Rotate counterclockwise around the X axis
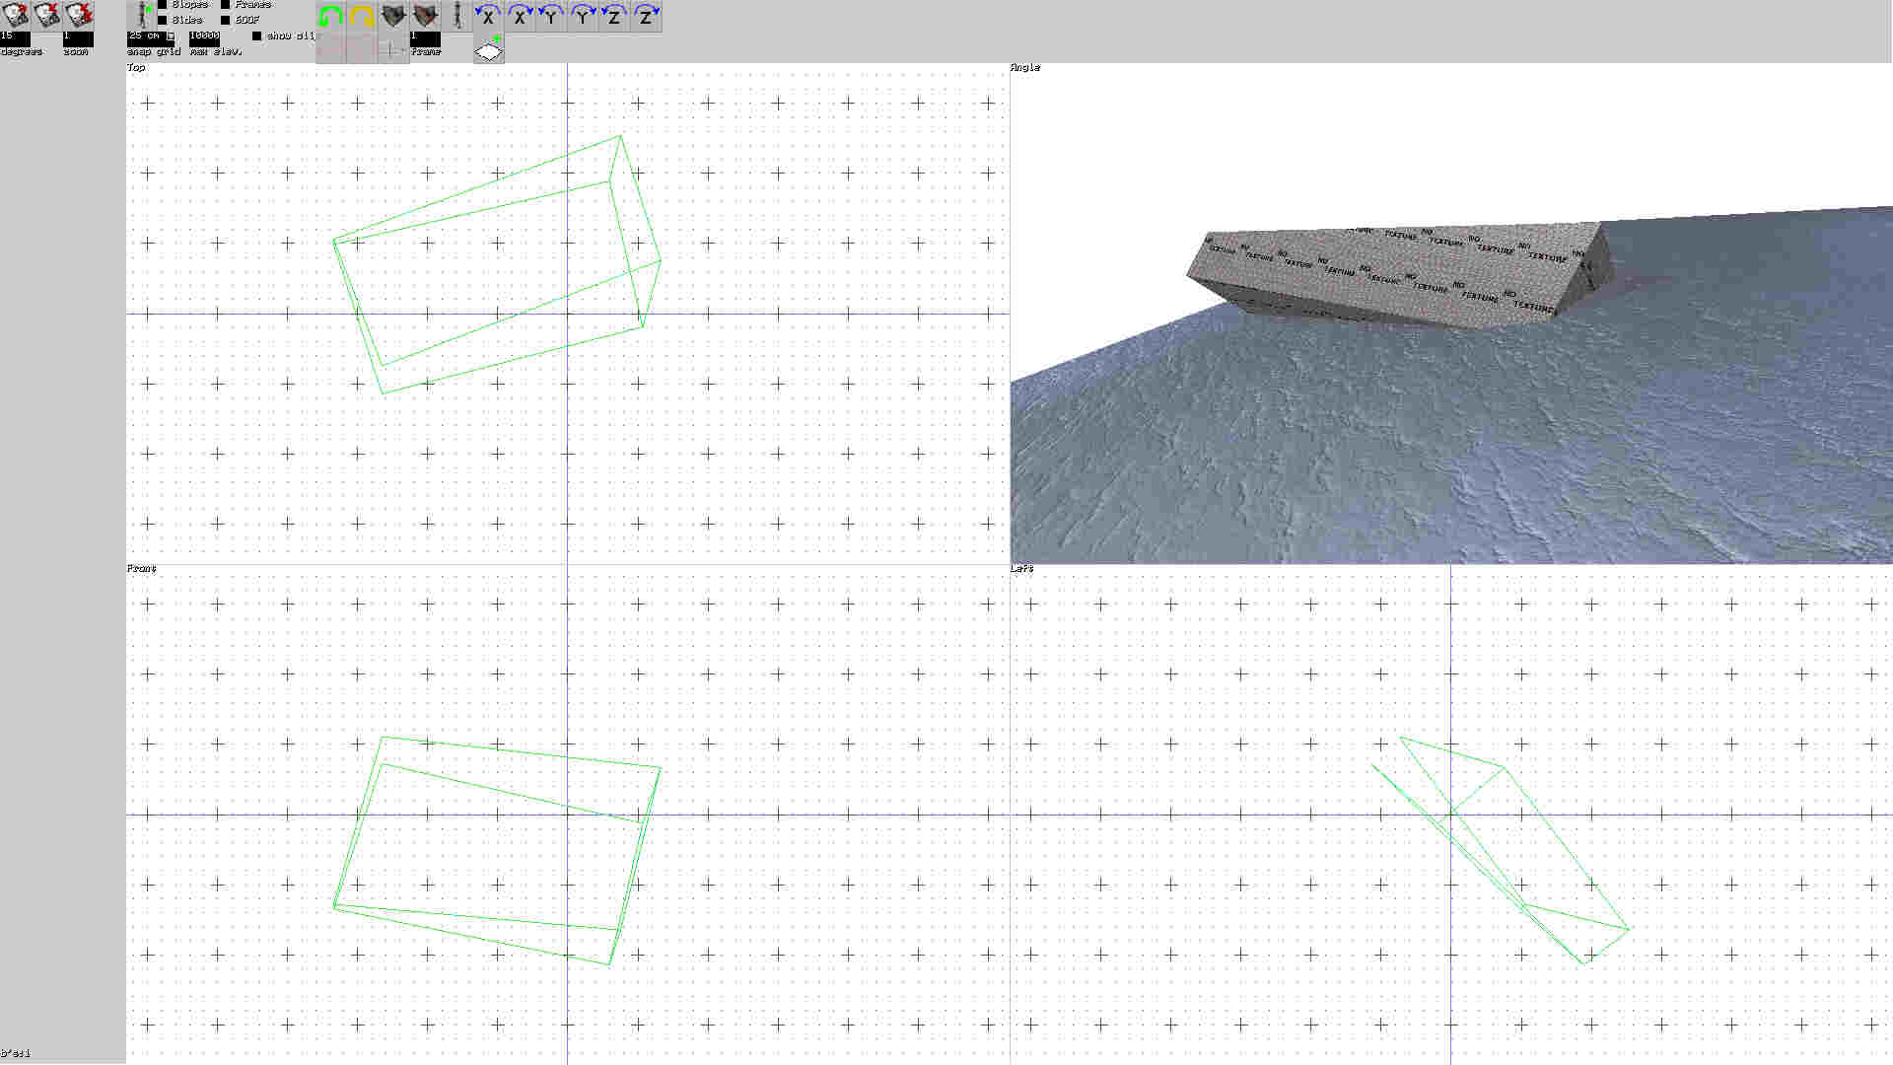 (488, 16)
